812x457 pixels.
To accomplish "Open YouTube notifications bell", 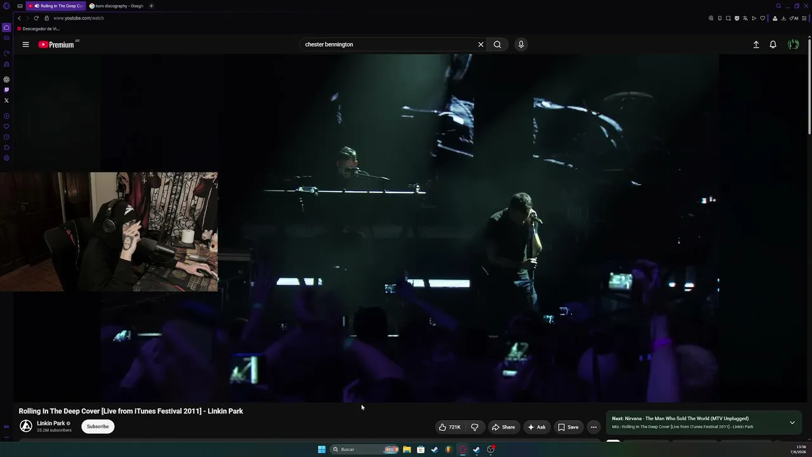I will (x=773, y=44).
